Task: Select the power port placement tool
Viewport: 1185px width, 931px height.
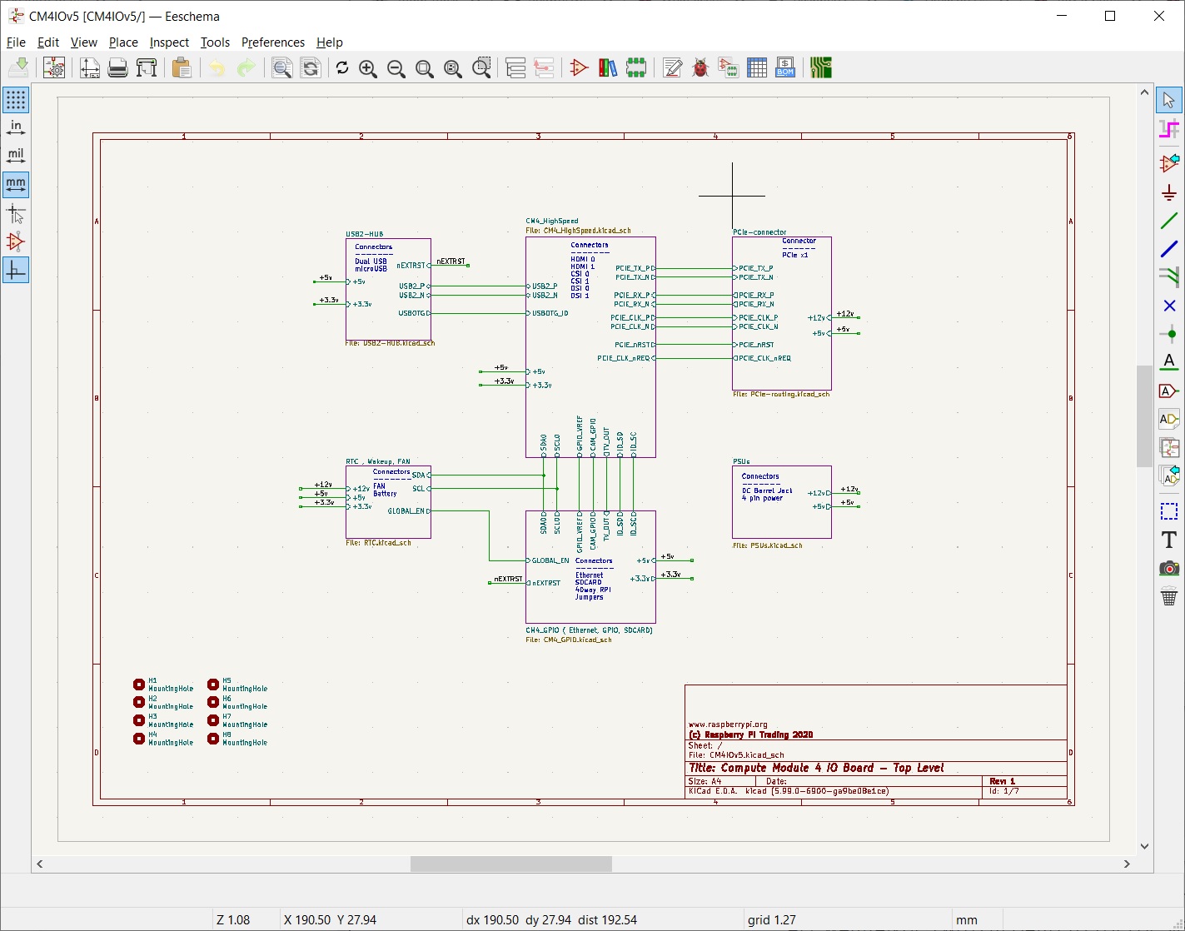Action: pyautogui.click(x=1169, y=192)
